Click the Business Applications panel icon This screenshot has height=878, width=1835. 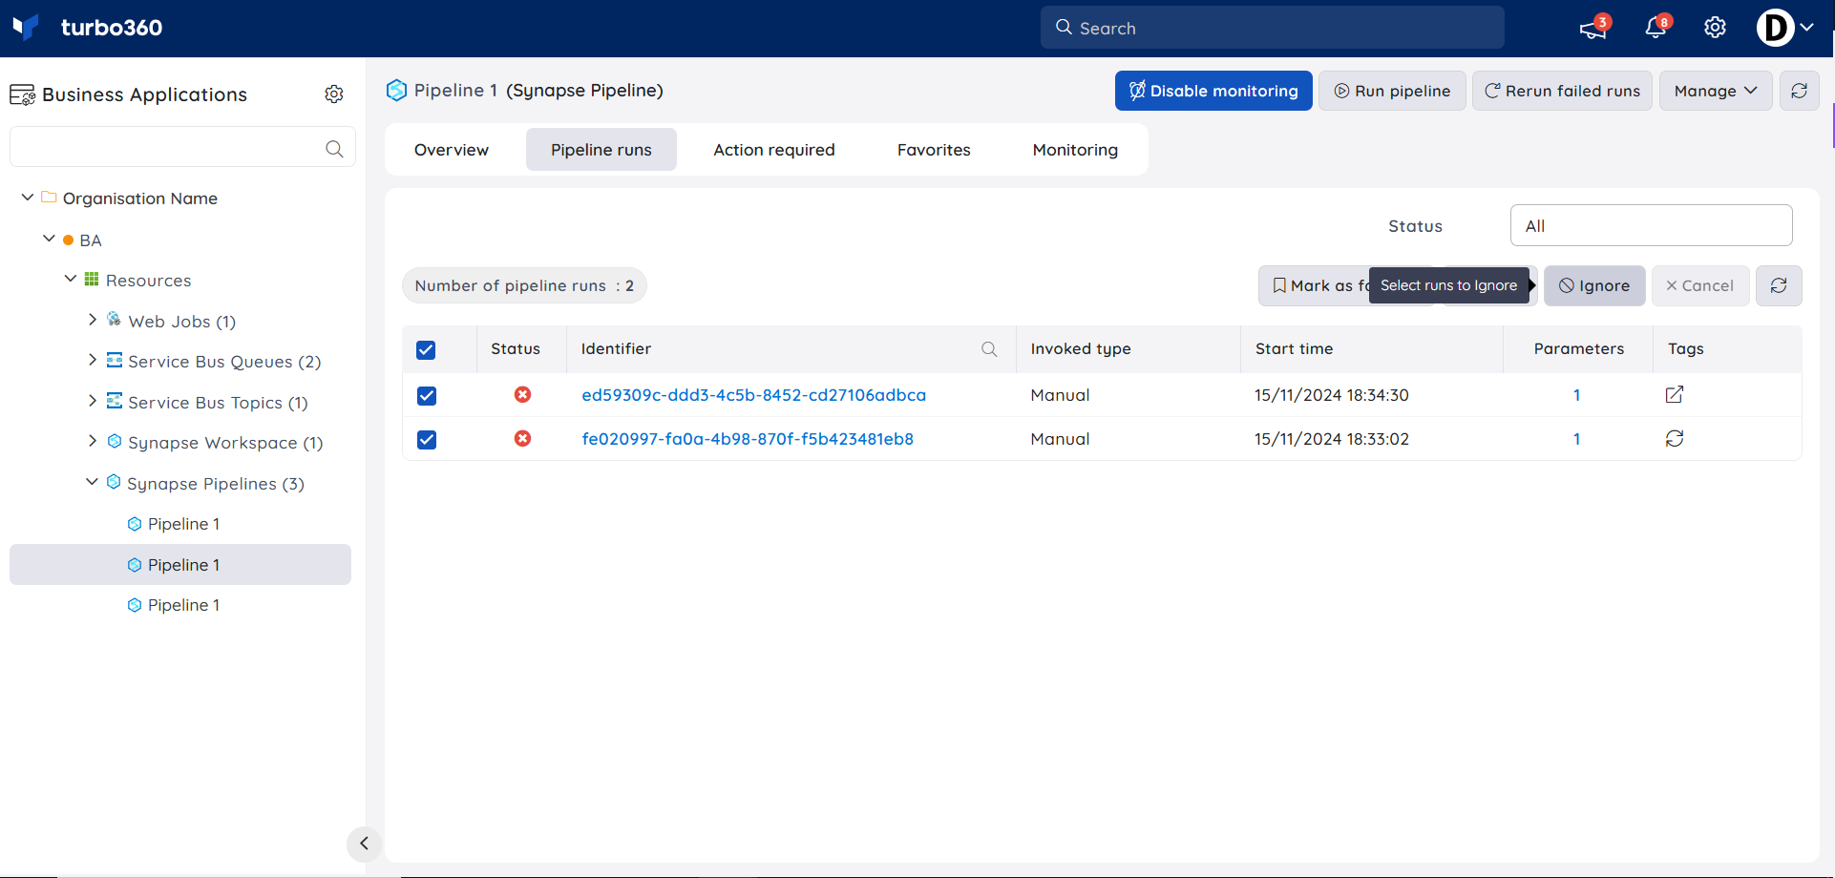click(22, 94)
